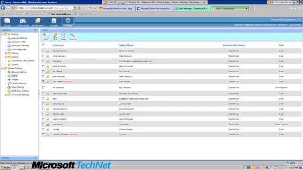The image size is (303, 170).
Task: Open SmarterMail Client Utilities tree item
Action: click(23, 61)
